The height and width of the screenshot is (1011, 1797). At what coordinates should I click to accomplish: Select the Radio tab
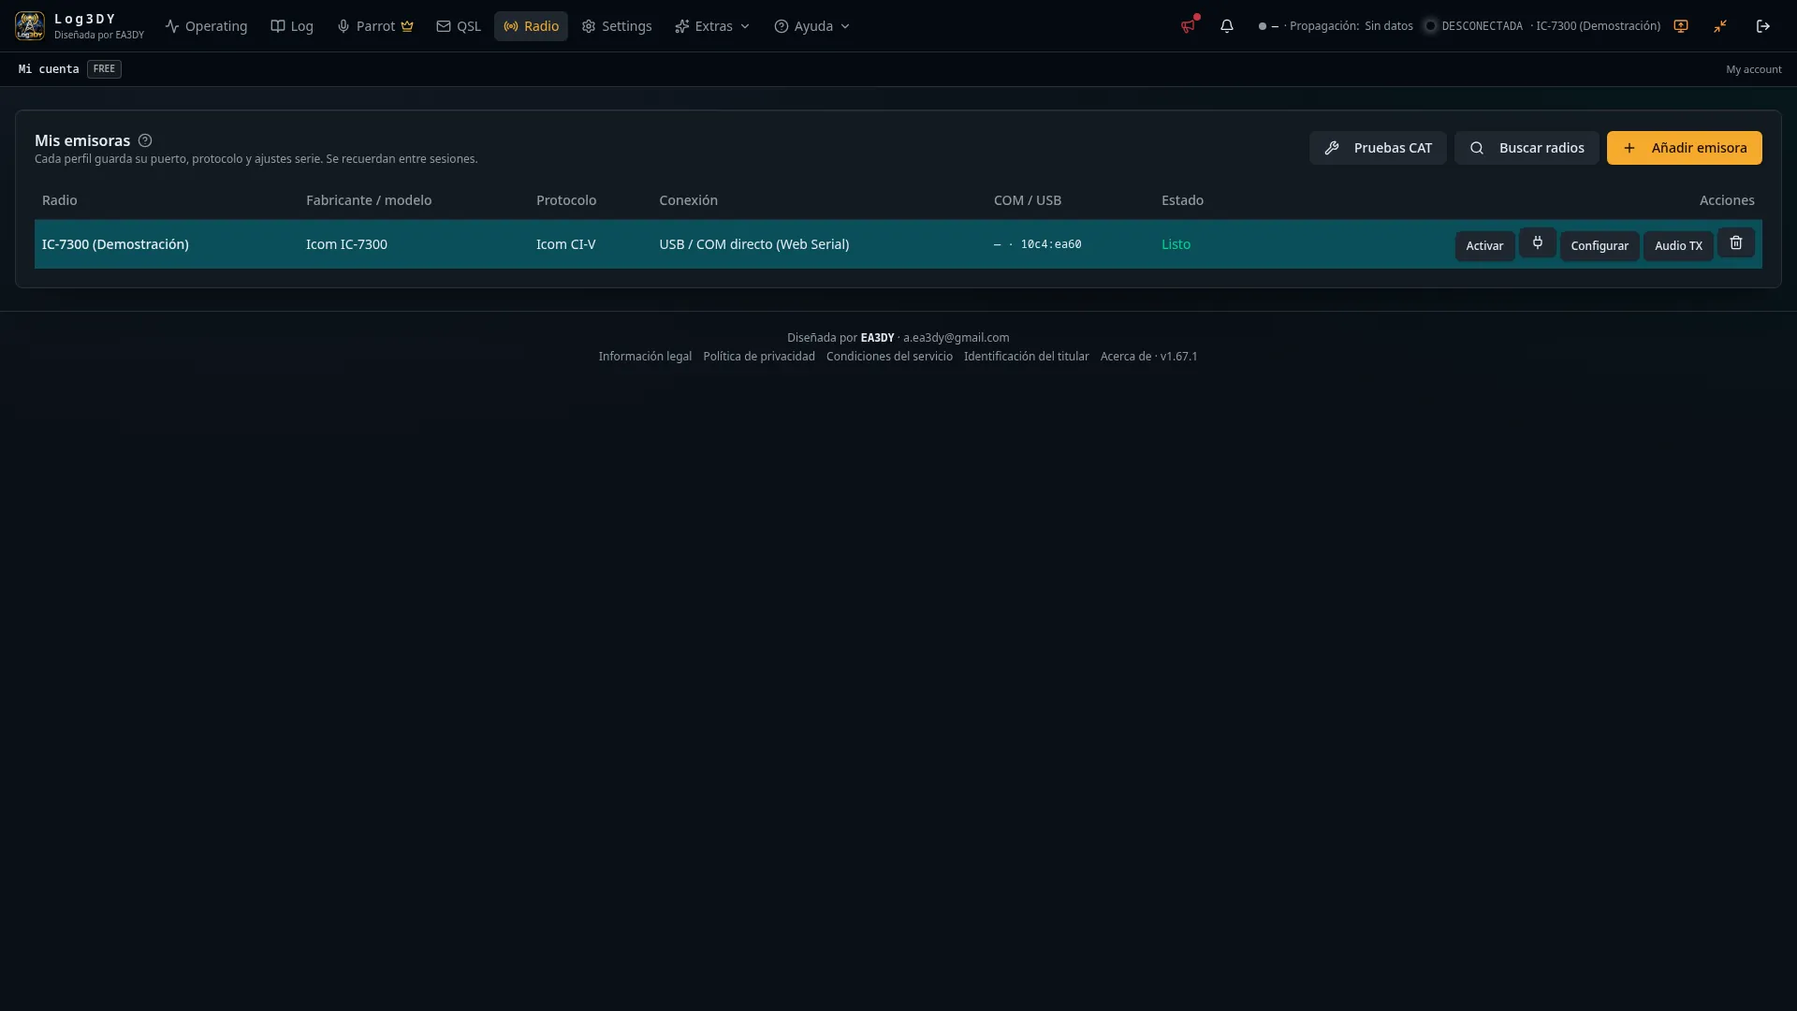[531, 26]
